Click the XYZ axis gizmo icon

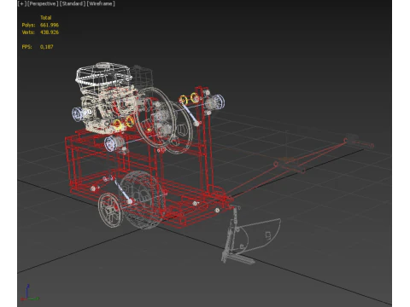coord(29,293)
